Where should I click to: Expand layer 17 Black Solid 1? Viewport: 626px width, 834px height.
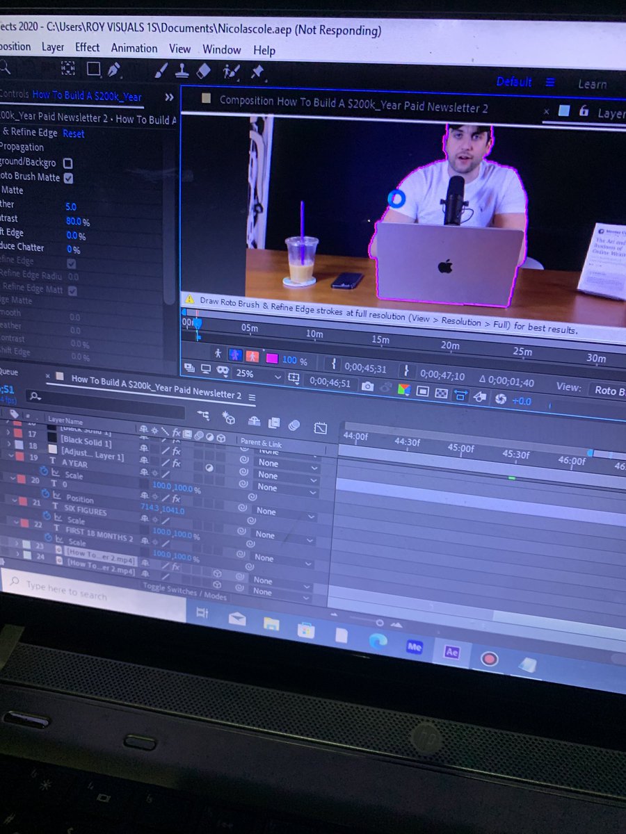(x=8, y=433)
